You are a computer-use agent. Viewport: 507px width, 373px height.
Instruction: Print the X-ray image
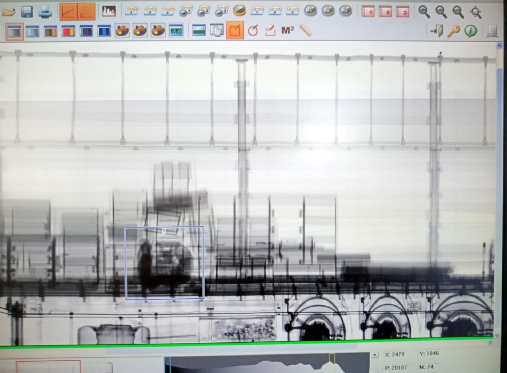[x=45, y=12]
